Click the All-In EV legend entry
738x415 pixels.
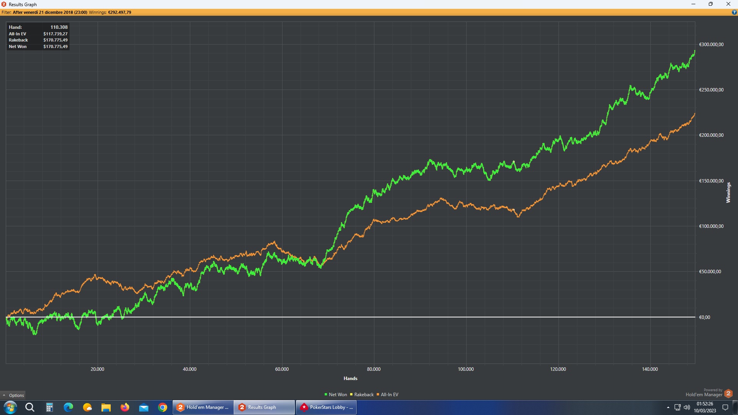(x=387, y=395)
